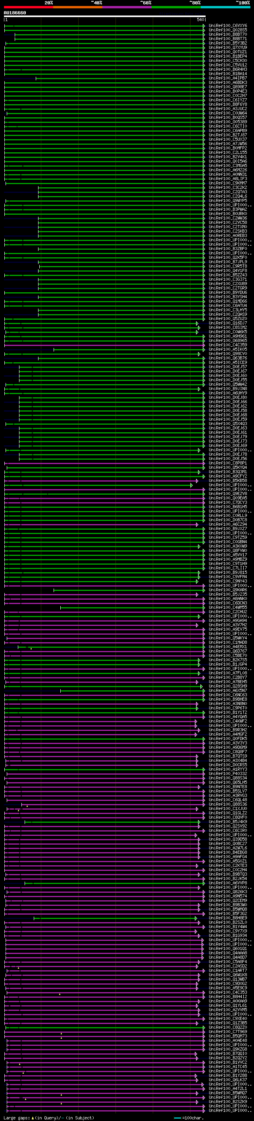Select the UniRef100_A4IPB7 label

(228, 78)
